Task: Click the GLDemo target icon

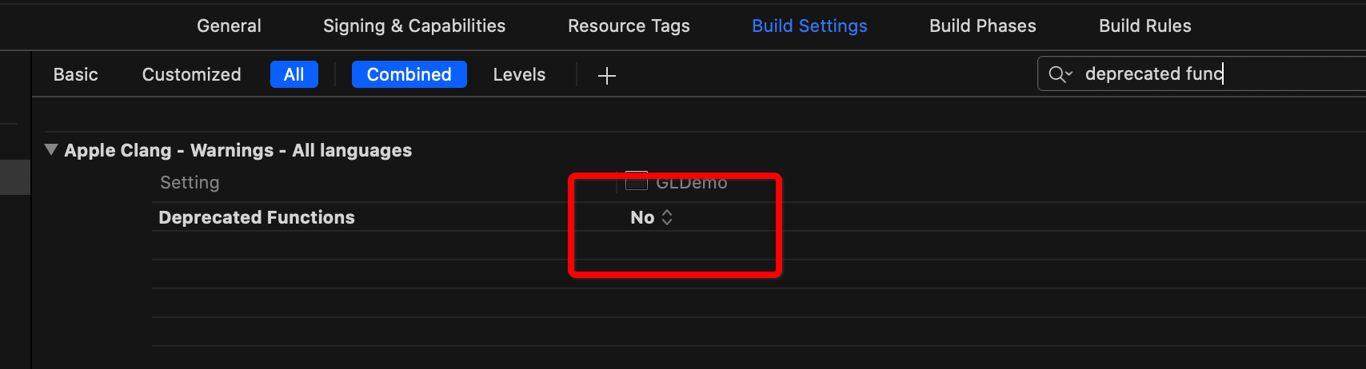Action: pos(637,181)
